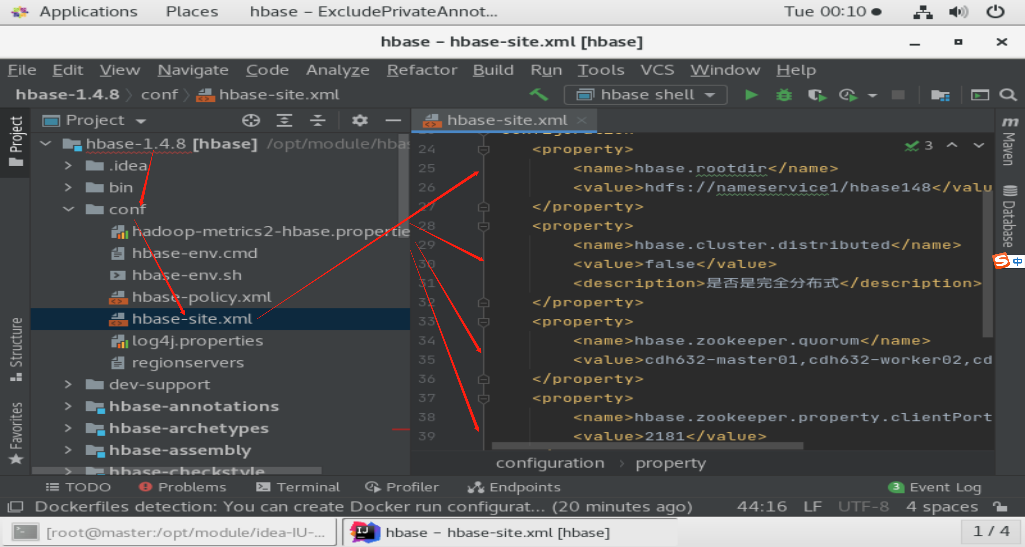Image resolution: width=1025 pixels, height=547 pixels.
Task: Open Project Structure toolbar icon
Action: [x=940, y=95]
